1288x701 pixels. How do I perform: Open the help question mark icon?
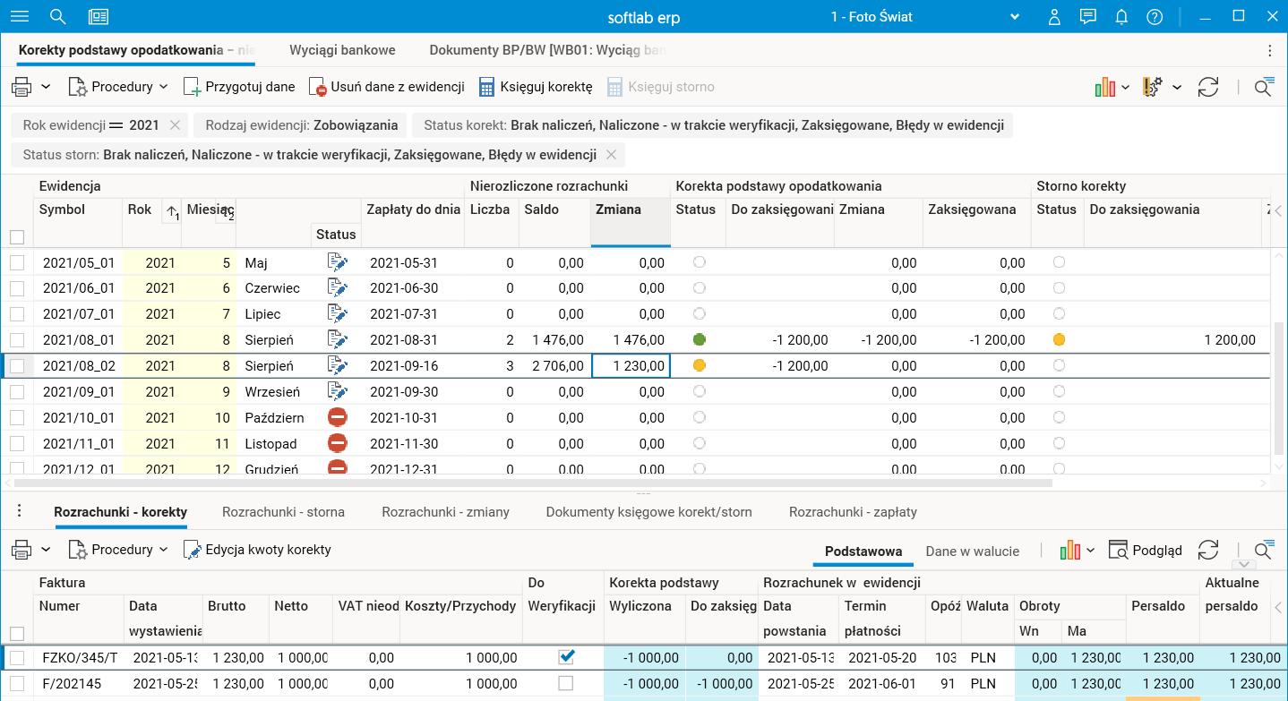click(x=1155, y=16)
